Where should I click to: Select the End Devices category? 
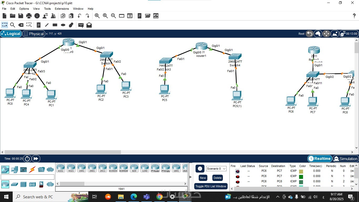(x=14, y=169)
